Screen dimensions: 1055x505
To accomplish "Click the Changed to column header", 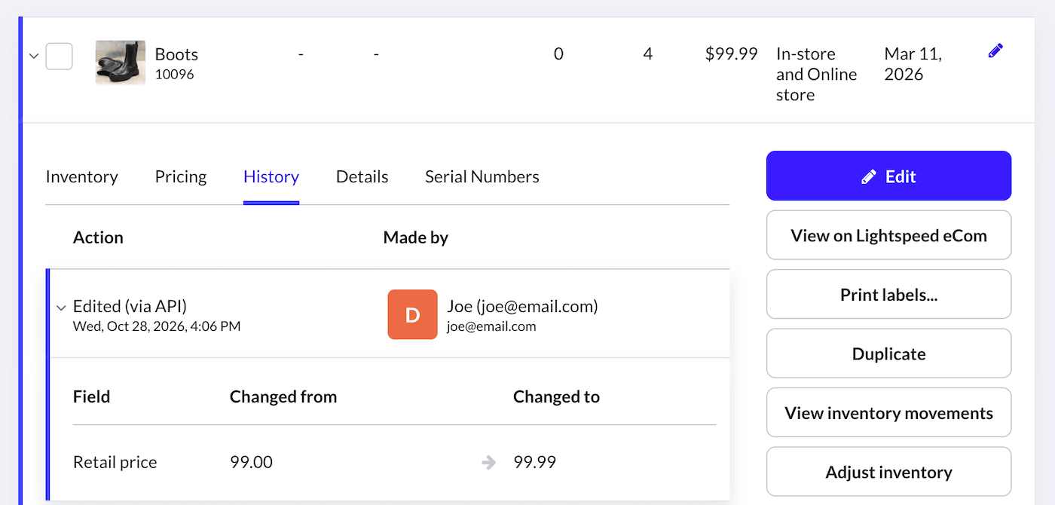I will 556,396.
